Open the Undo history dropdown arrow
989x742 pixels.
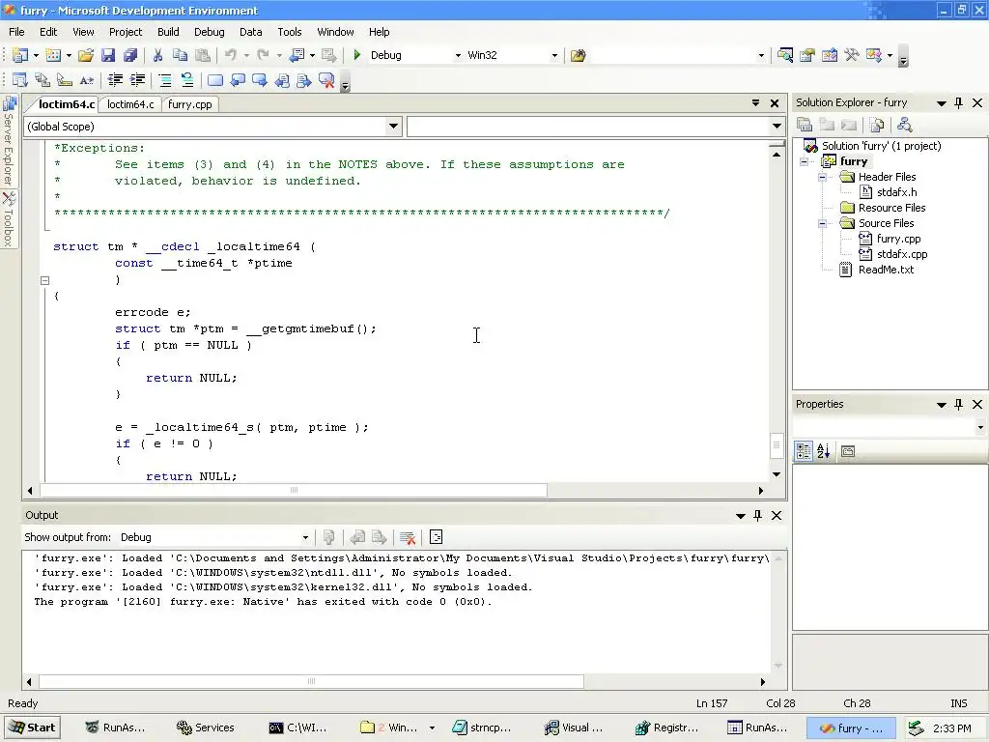(x=246, y=55)
